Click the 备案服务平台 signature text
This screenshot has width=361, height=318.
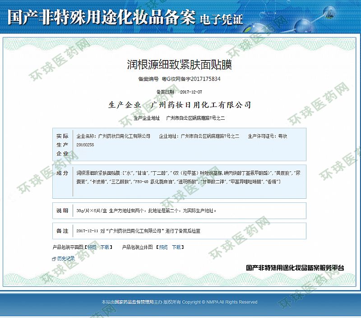[295, 267]
